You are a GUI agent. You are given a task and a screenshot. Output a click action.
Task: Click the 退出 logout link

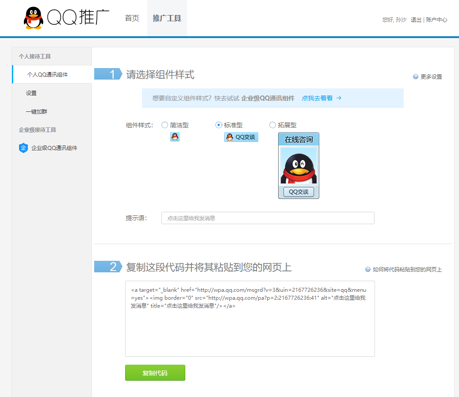pos(416,19)
